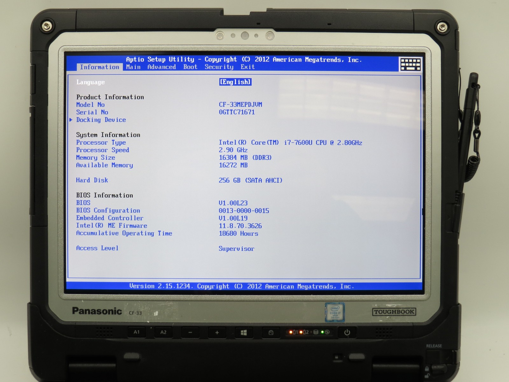
Task: Switch to the Main tab
Action: coord(133,67)
